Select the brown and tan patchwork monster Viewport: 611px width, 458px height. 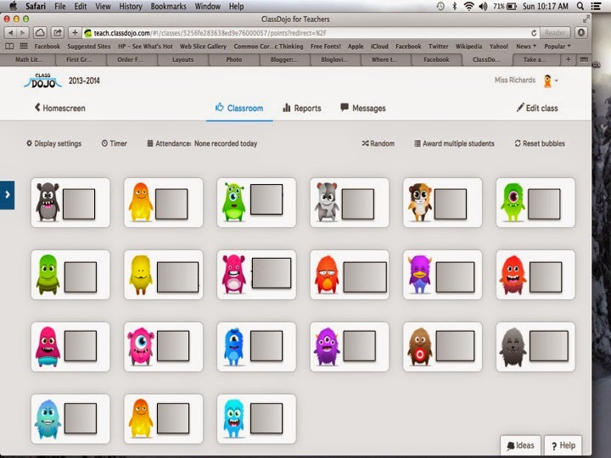[442, 203]
